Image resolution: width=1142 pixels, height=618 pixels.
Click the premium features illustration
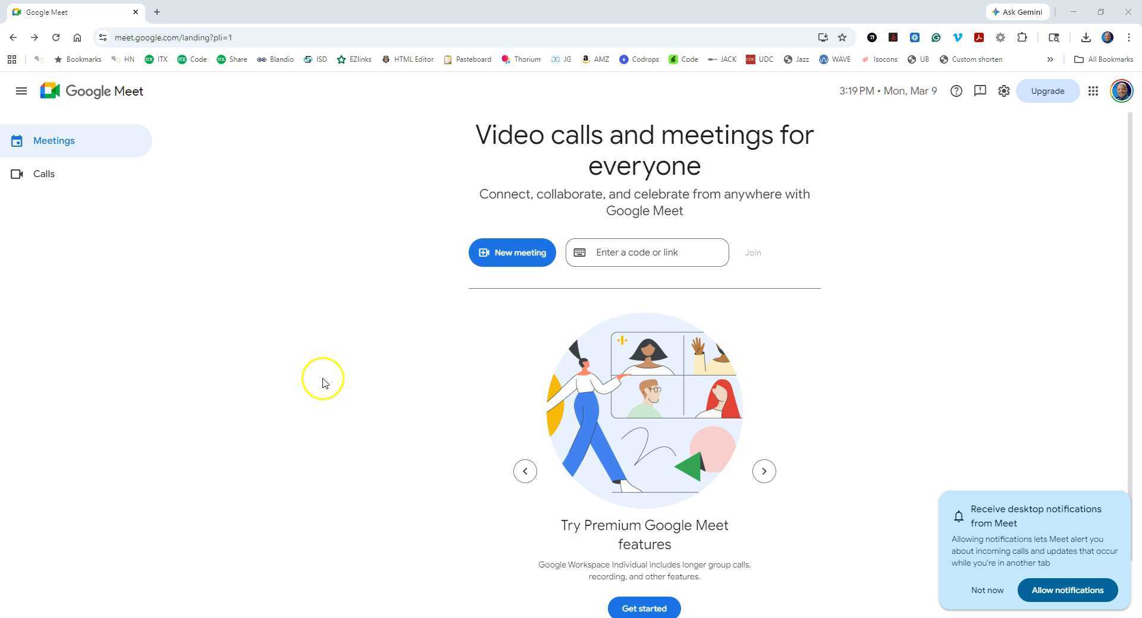[644, 411]
